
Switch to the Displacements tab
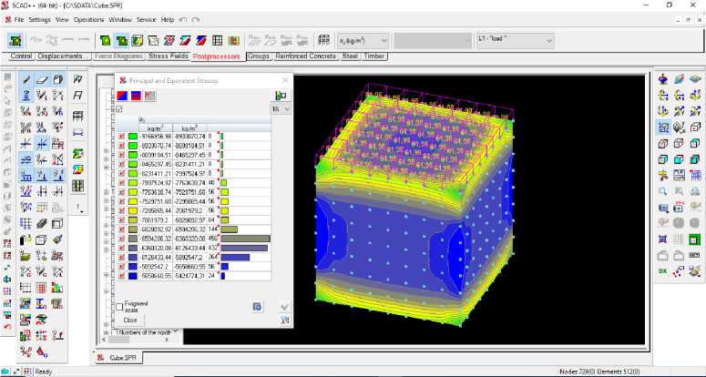pyautogui.click(x=62, y=56)
